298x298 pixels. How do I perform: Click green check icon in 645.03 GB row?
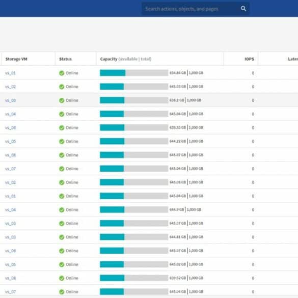[x=62, y=87]
